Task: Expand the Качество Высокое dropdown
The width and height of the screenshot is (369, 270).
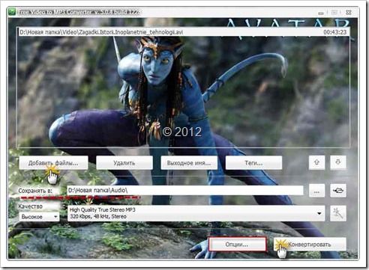Action: (x=39, y=217)
